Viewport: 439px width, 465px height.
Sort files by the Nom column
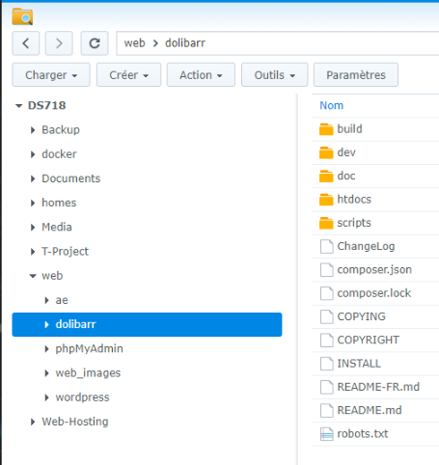[x=332, y=105]
